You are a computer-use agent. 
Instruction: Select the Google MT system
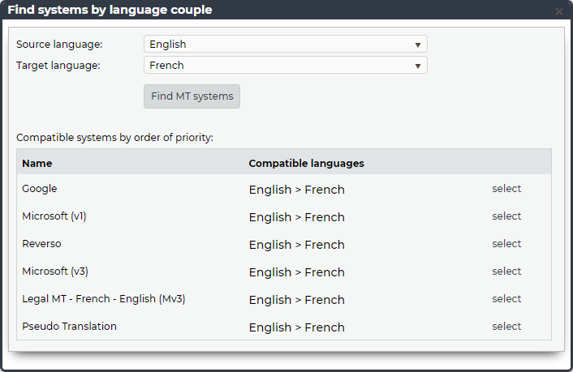(506, 189)
